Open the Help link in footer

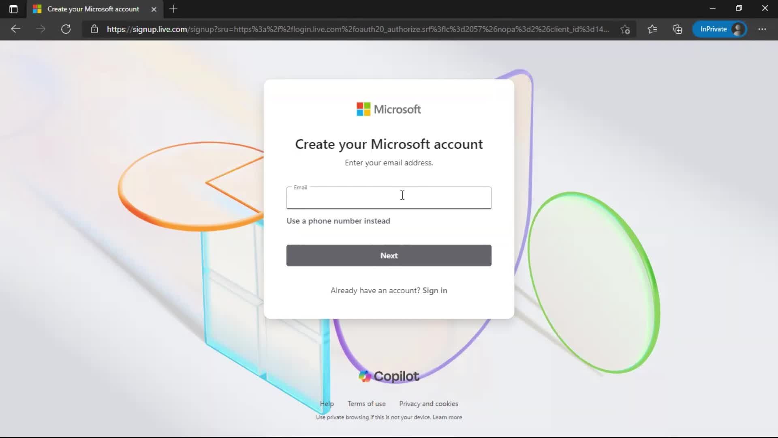coord(327,404)
